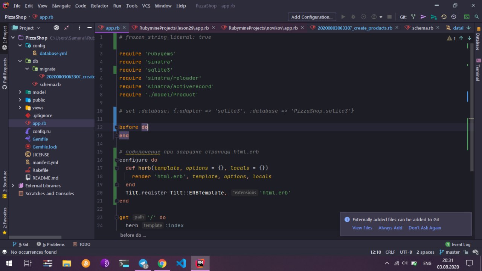The image size is (482, 271).
Task: Collapse the config folder
Action: pyautogui.click(x=20, y=46)
